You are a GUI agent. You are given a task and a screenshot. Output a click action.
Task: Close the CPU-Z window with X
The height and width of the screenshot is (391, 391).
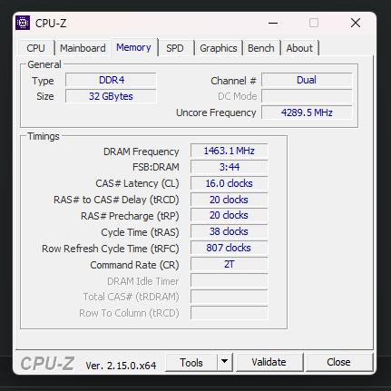[356, 23]
